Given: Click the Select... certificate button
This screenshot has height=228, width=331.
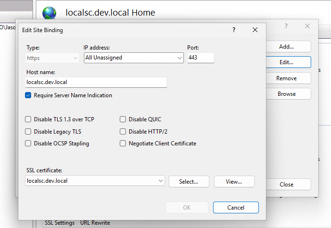Looking at the screenshot, I should point(189,181).
